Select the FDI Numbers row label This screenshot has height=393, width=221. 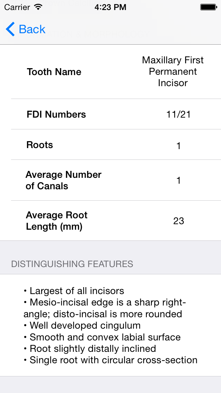coord(56,115)
